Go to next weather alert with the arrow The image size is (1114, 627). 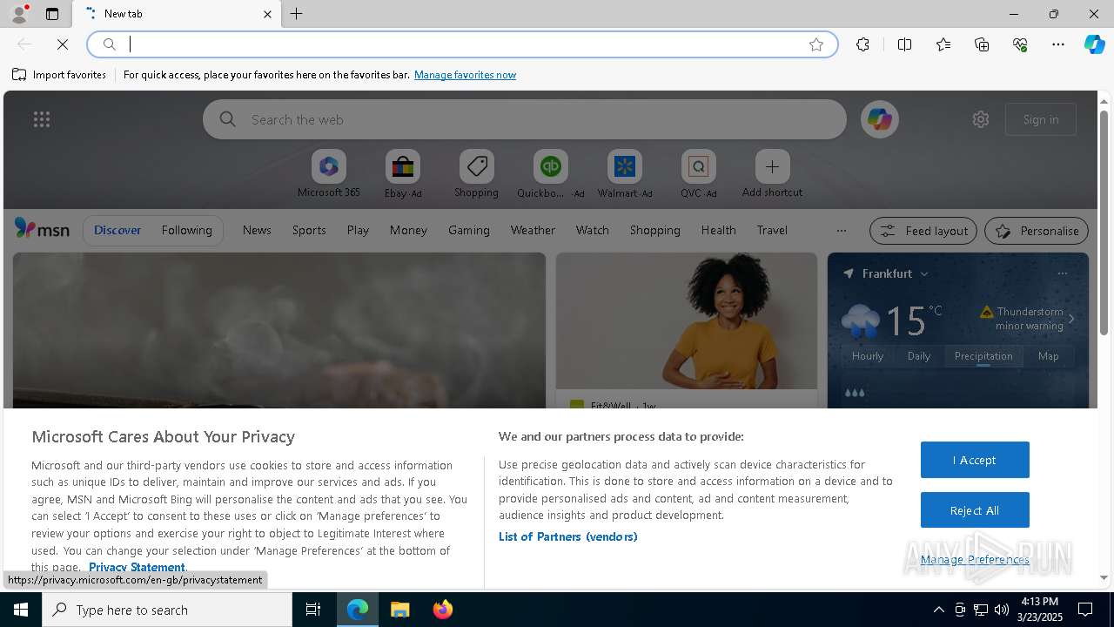tap(1071, 319)
